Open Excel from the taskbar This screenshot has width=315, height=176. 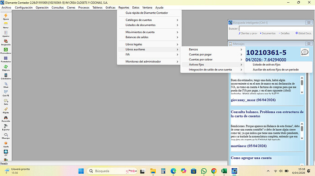tap(224, 171)
